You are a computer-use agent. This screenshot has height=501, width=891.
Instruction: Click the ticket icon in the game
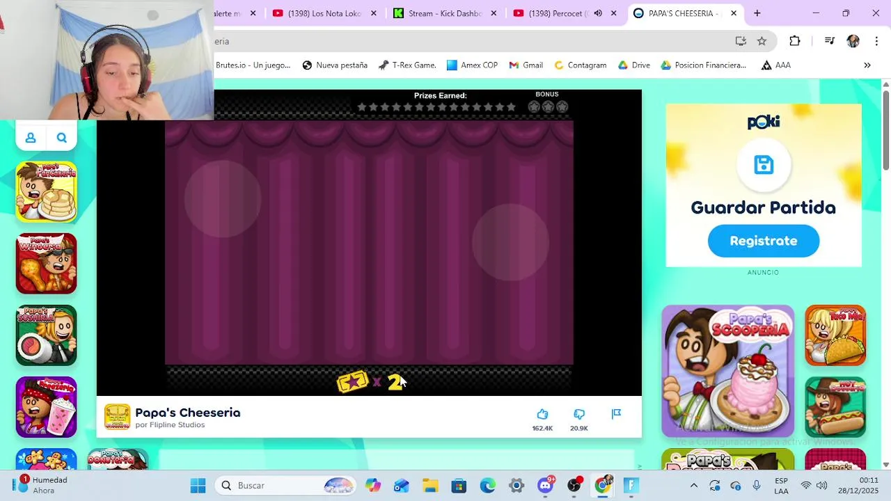[353, 381]
